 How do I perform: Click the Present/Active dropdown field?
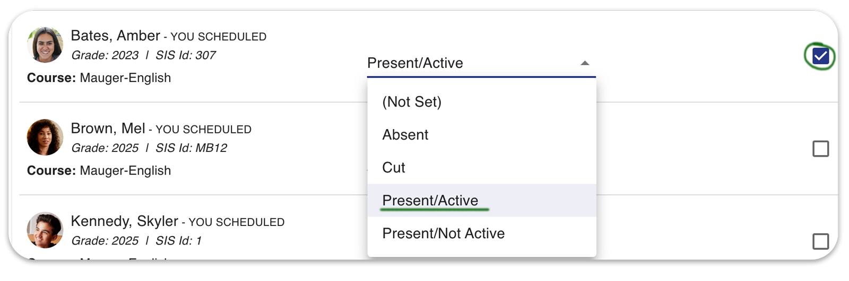pos(481,64)
